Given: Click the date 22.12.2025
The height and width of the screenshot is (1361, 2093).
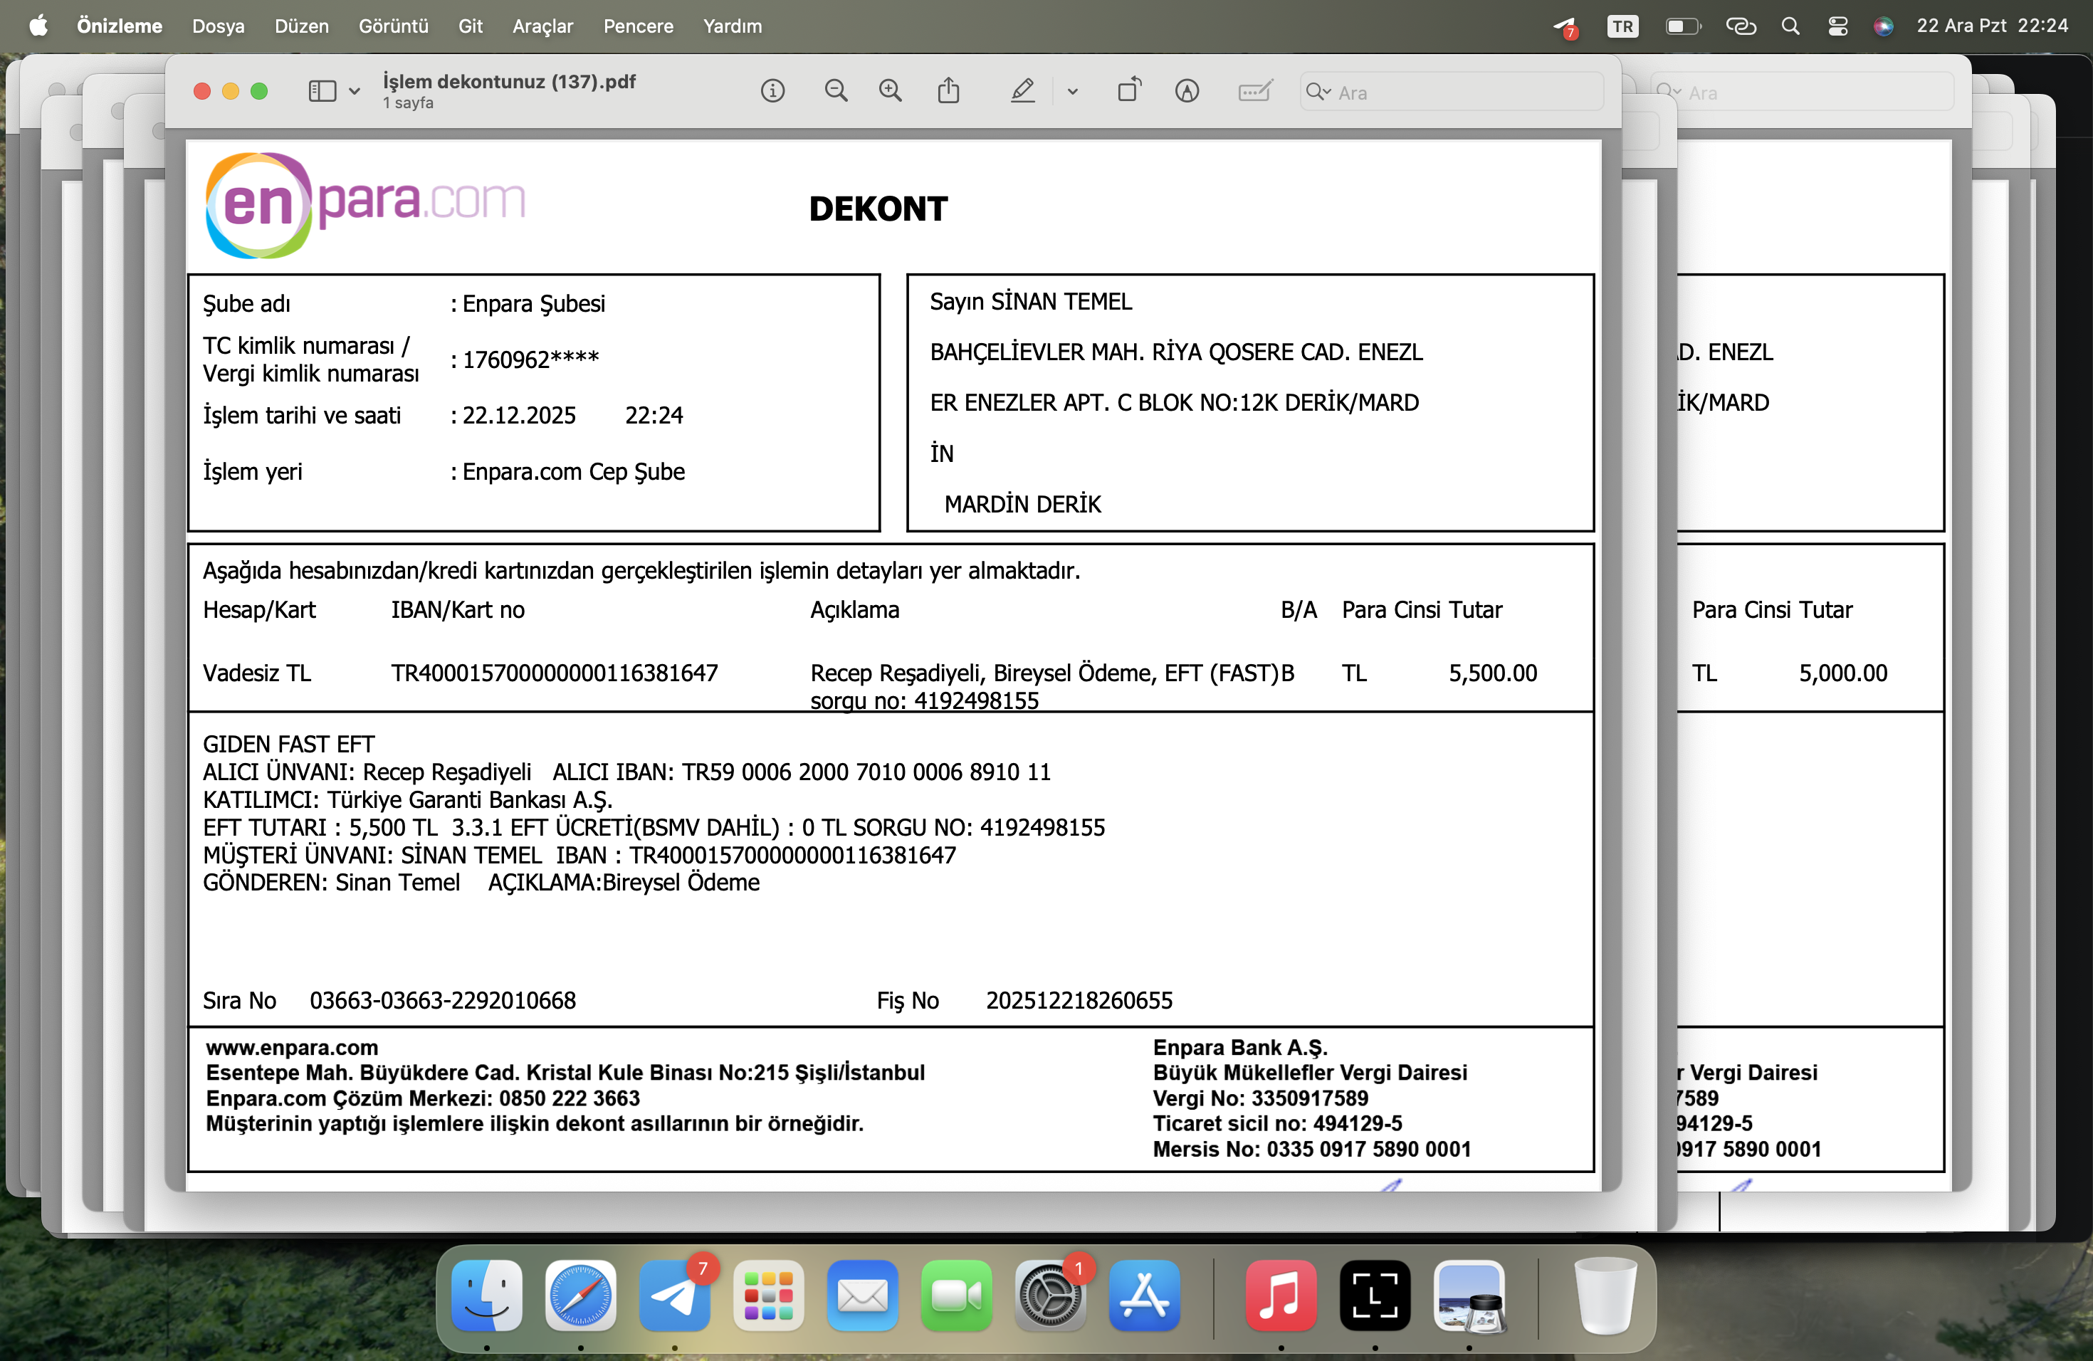Looking at the screenshot, I should tap(519, 415).
